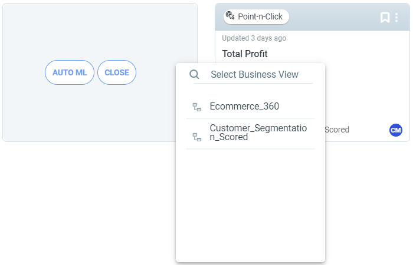Click the magnifier search icon in the dropdown
The height and width of the screenshot is (265, 413).
(x=194, y=74)
